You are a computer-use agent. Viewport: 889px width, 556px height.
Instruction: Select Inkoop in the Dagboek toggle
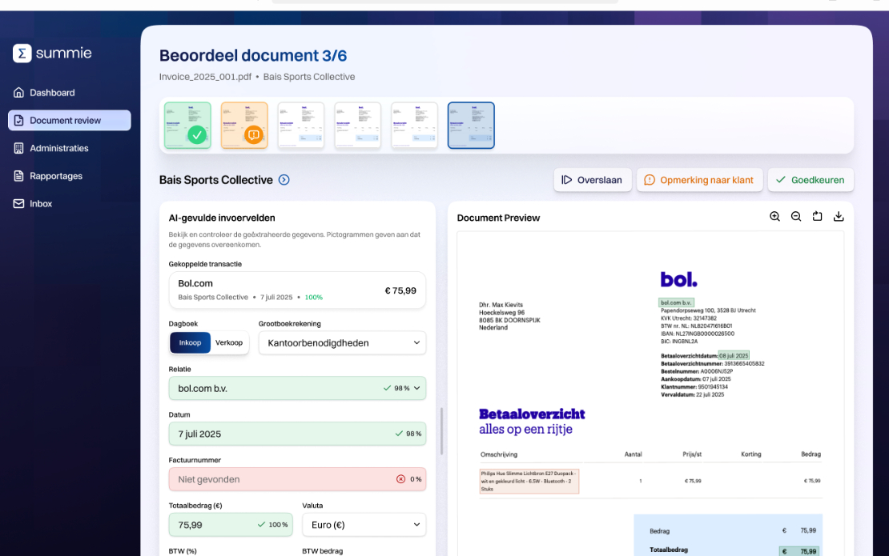click(x=191, y=342)
